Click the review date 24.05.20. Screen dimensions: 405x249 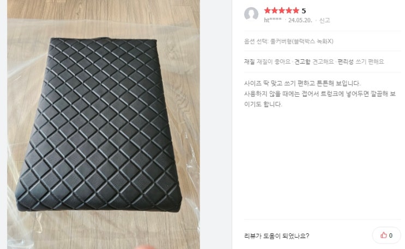pos(300,20)
